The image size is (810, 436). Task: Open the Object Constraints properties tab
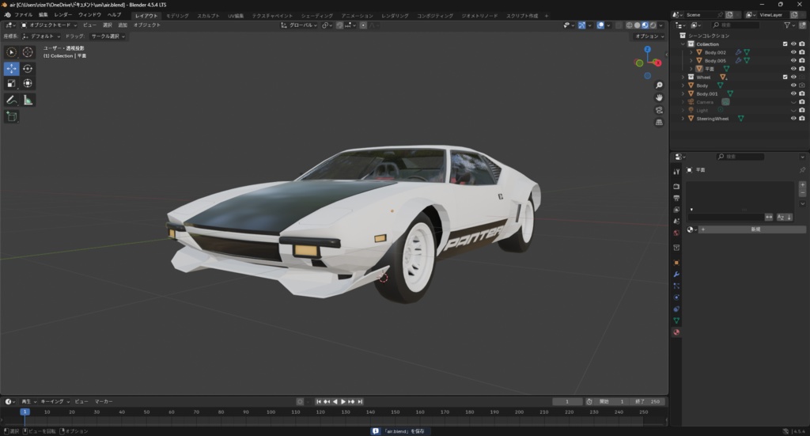[x=676, y=309]
